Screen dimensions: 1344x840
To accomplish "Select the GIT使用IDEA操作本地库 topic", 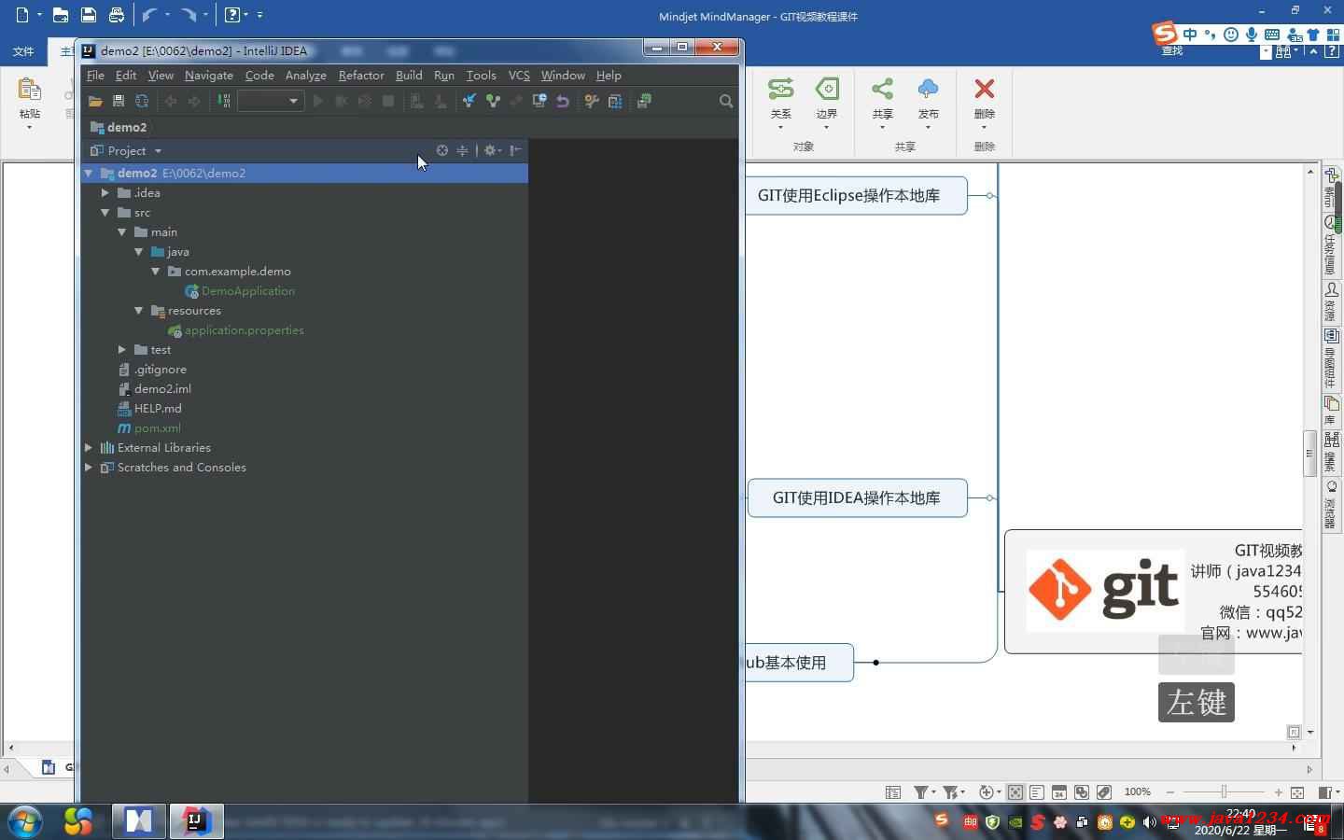I will click(857, 497).
